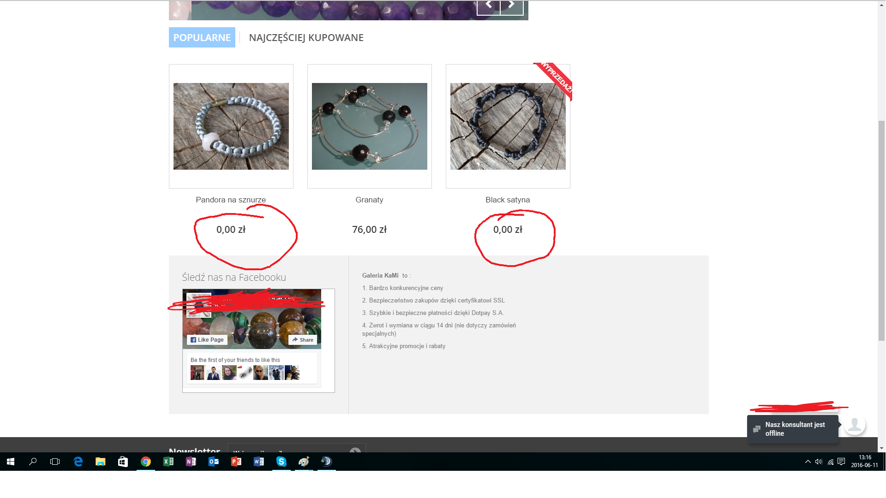Click the Nasz konsultant jest offline chat box
This screenshot has height=498, width=886.
[x=792, y=429]
